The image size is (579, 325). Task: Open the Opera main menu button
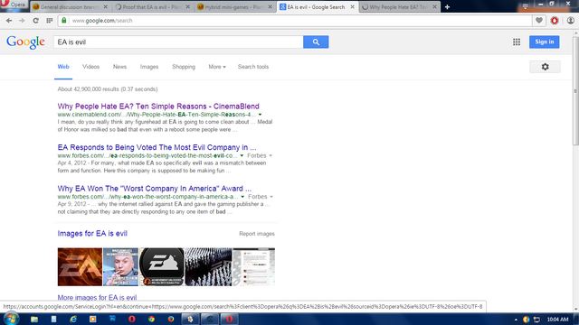[x=14, y=5]
